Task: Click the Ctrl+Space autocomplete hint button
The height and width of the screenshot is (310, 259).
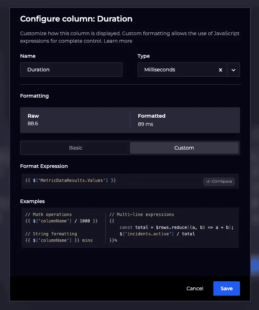Action: point(219,182)
